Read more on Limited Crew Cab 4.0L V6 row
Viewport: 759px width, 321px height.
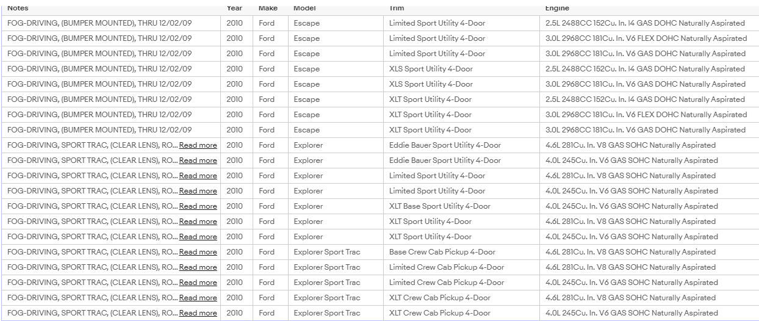[198, 283]
